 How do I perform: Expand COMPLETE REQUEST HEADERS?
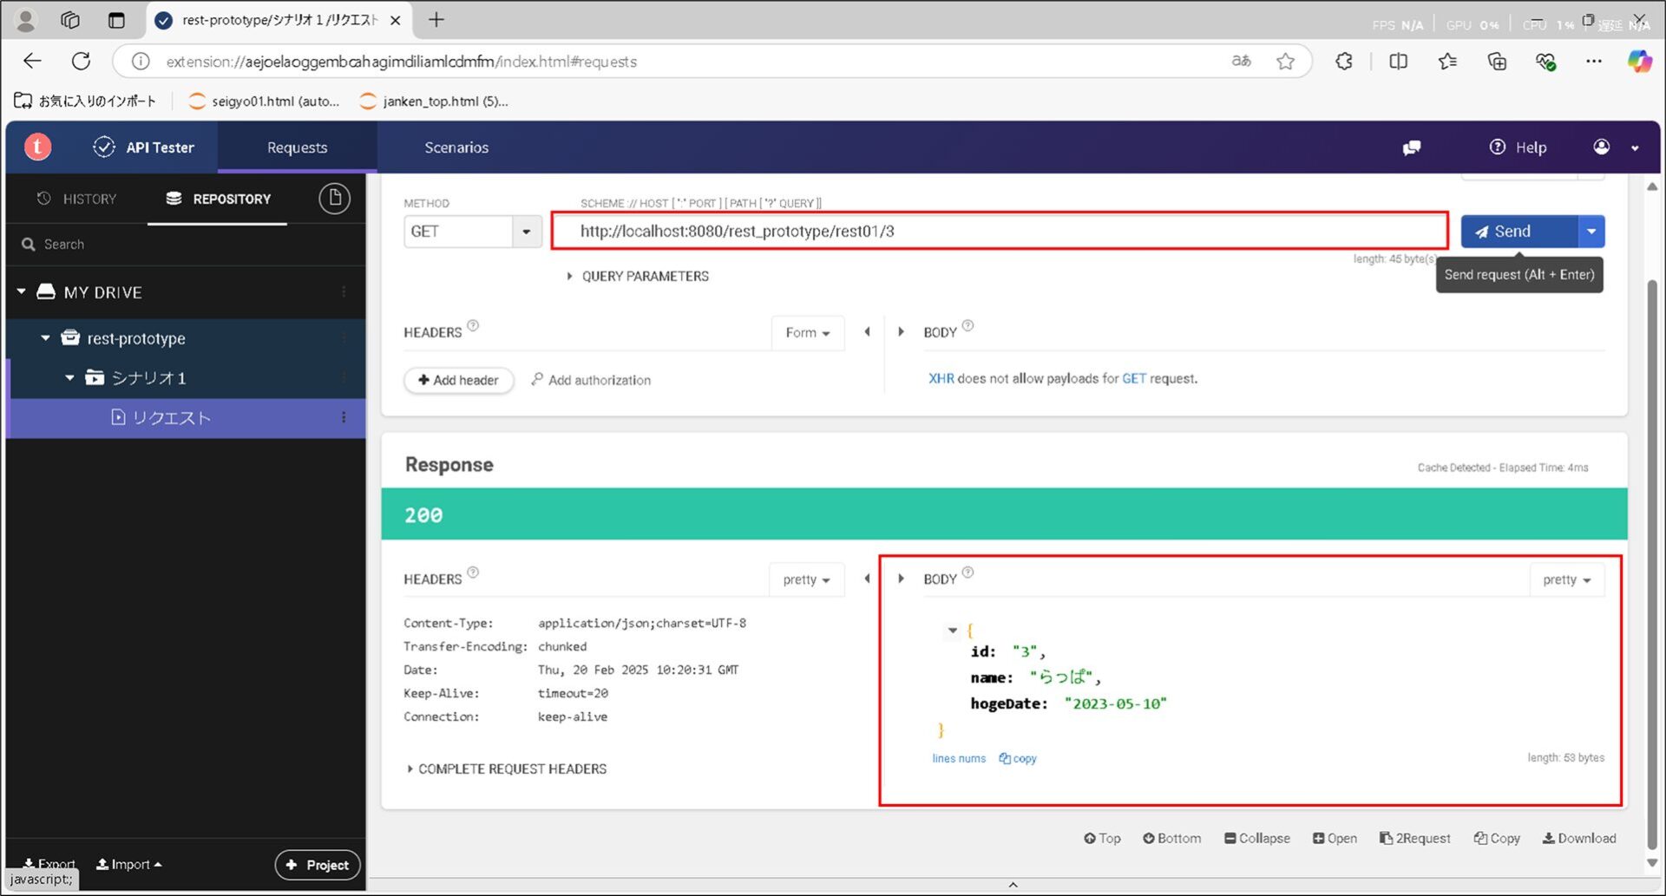[507, 768]
